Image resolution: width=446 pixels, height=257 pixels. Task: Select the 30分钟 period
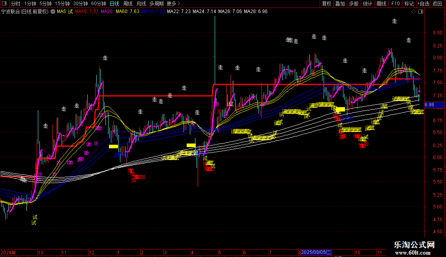pyautogui.click(x=80, y=4)
